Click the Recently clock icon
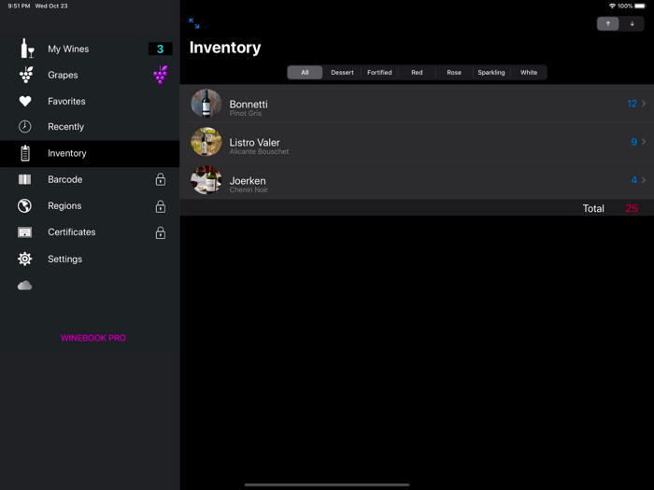This screenshot has width=654, height=490. point(24,127)
